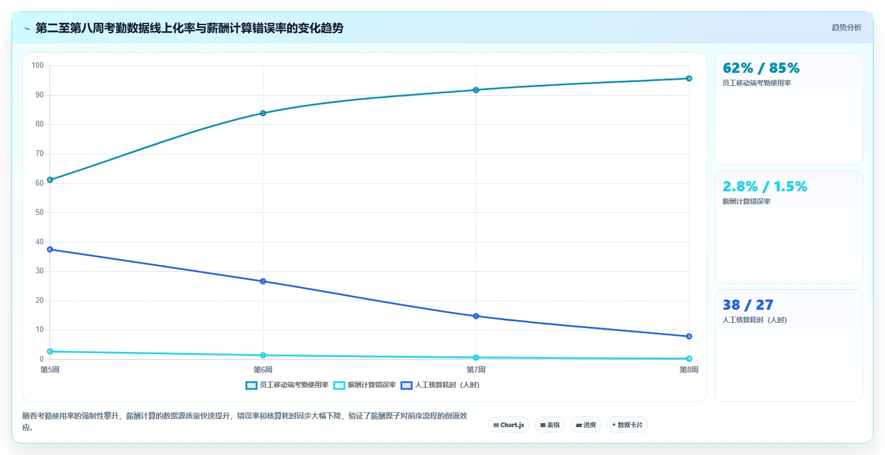Click the 错误率 data point at 第7周
The width and height of the screenshot is (885, 455).
(x=476, y=358)
